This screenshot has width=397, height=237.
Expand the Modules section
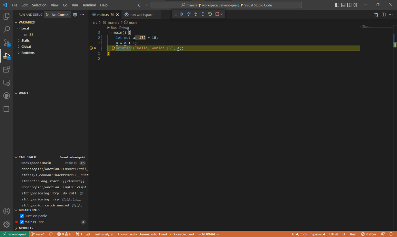[16, 228]
